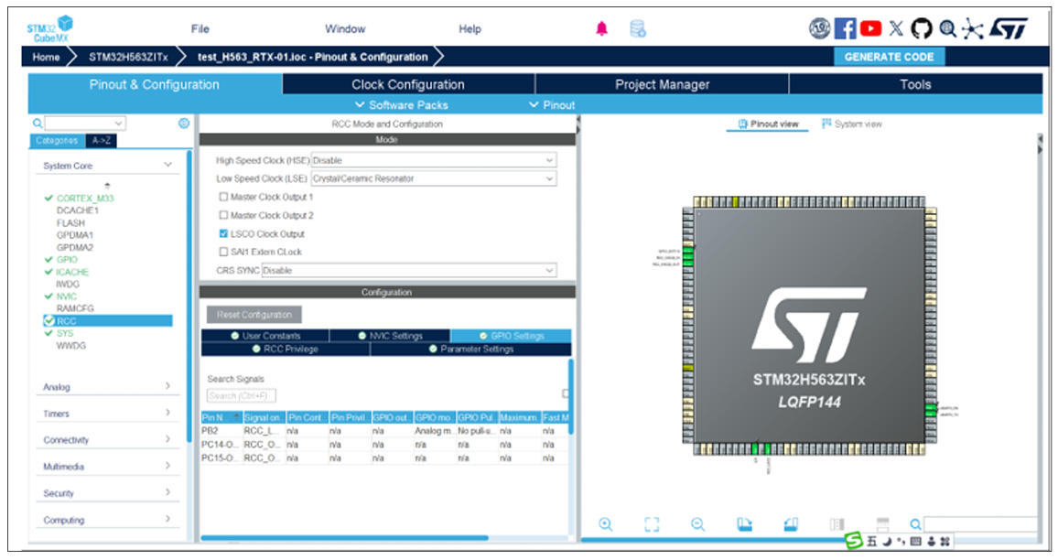This screenshot has width=1058, height=560.
Task: Open the NVIC Settings tab
Action: pos(390,335)
